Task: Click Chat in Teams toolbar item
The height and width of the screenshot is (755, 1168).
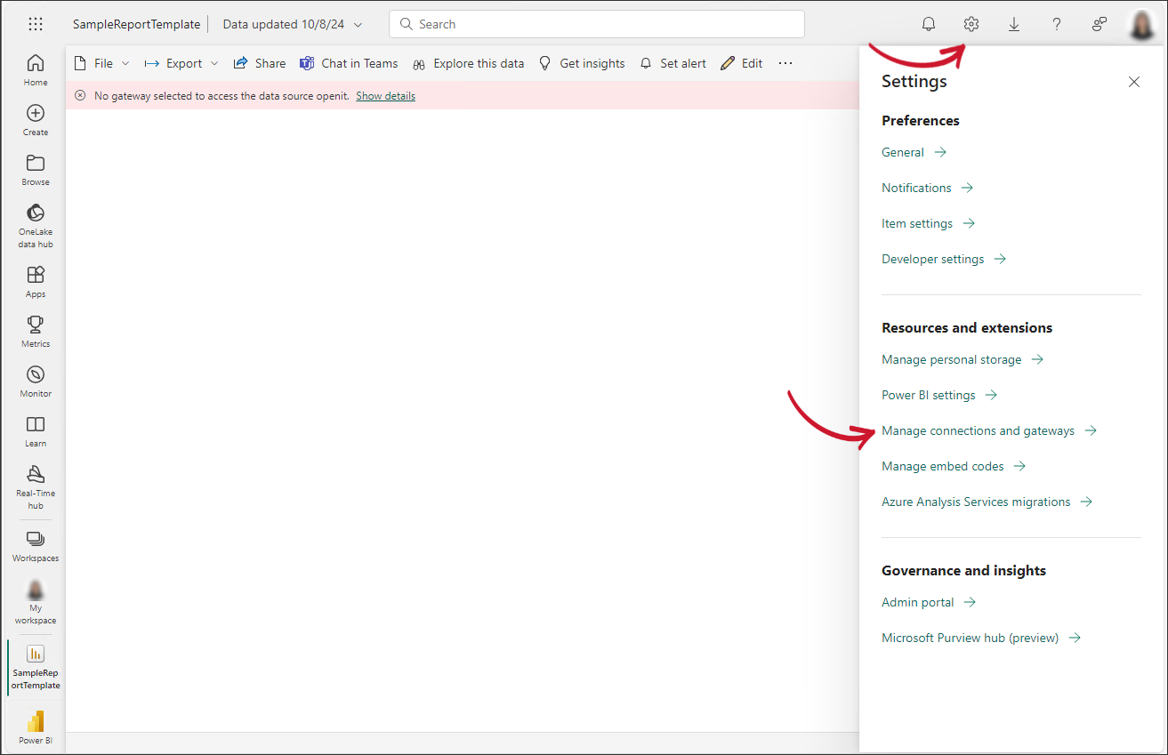Action: (349, 63)
